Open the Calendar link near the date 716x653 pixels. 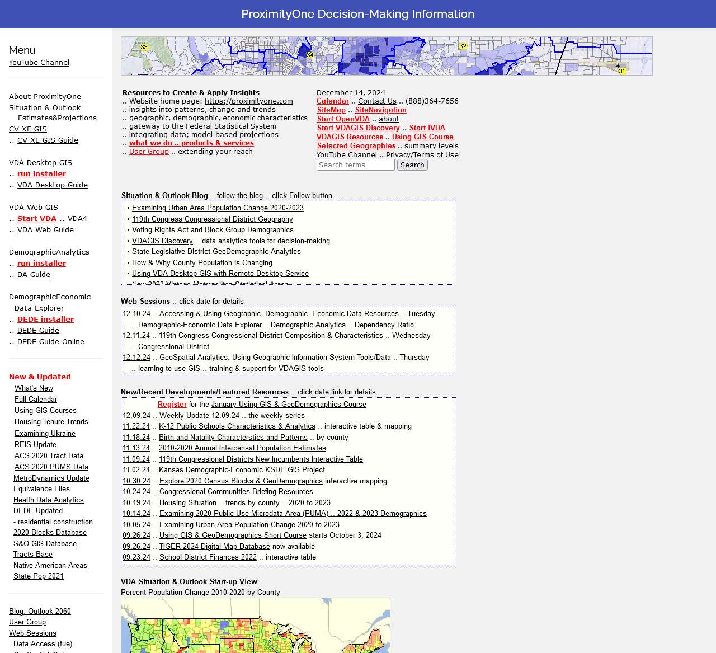point(333,101)
